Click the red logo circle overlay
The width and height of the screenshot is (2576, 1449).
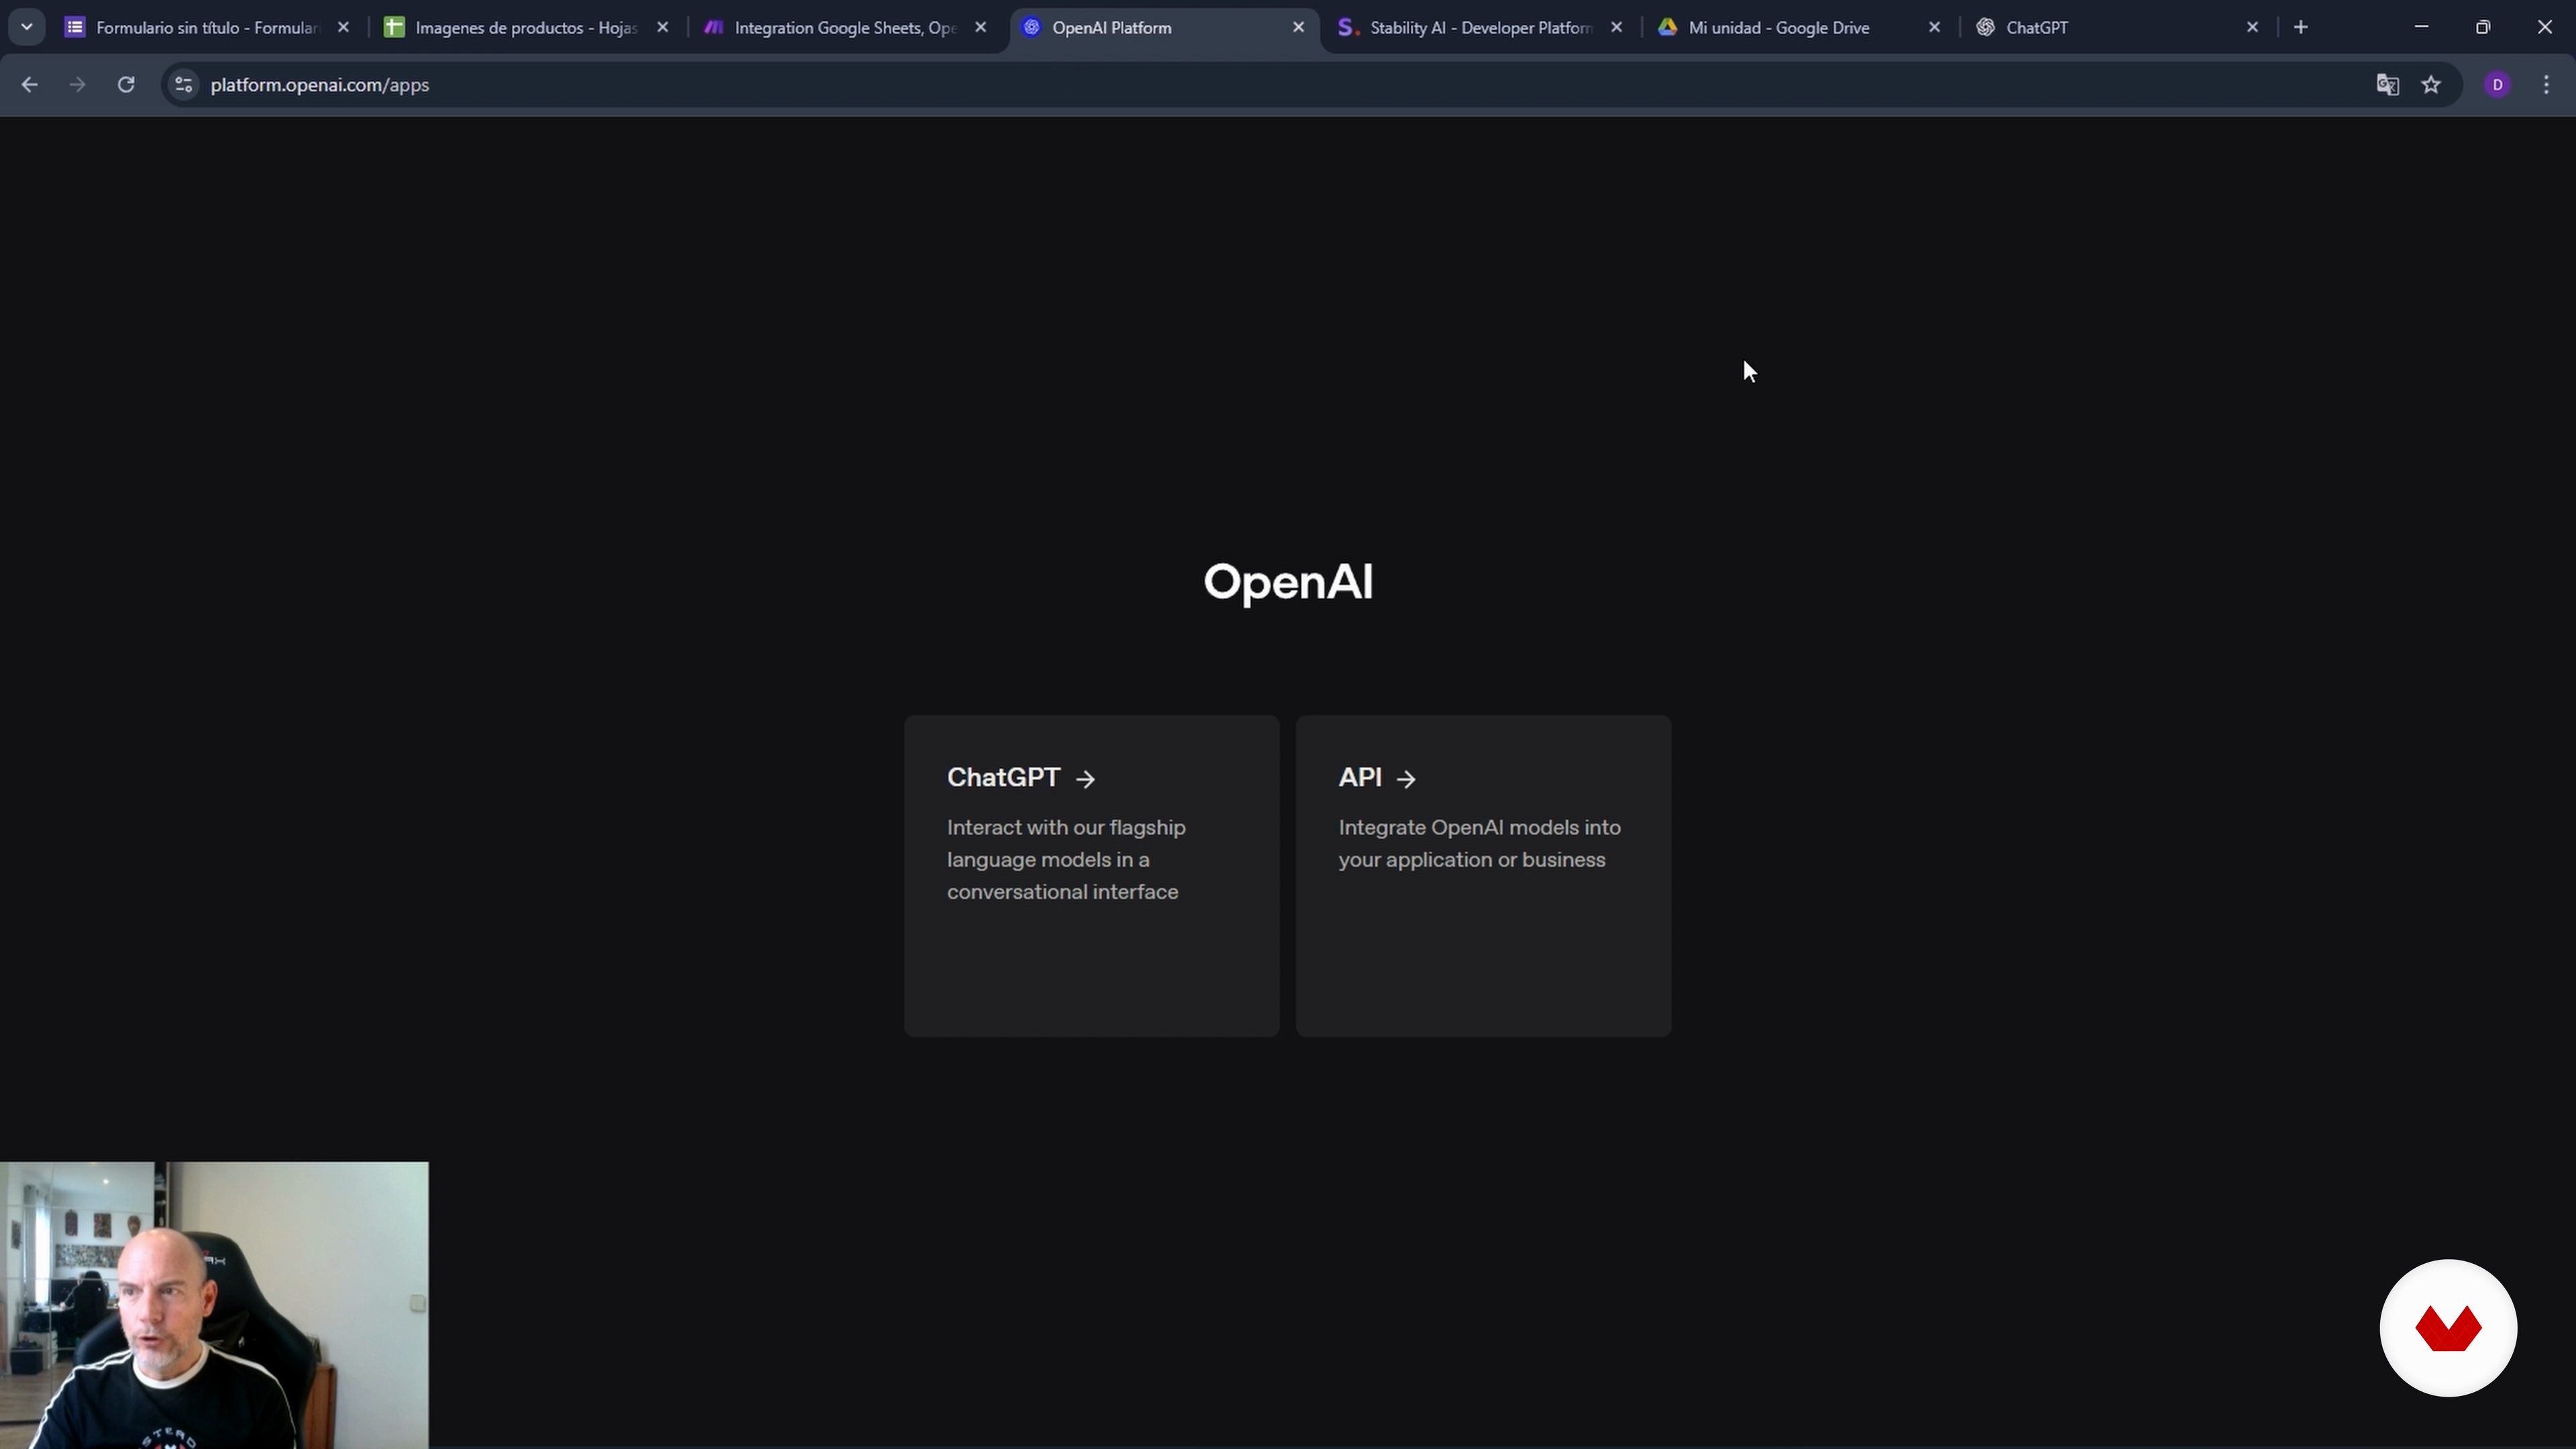click(2447, 1327)
